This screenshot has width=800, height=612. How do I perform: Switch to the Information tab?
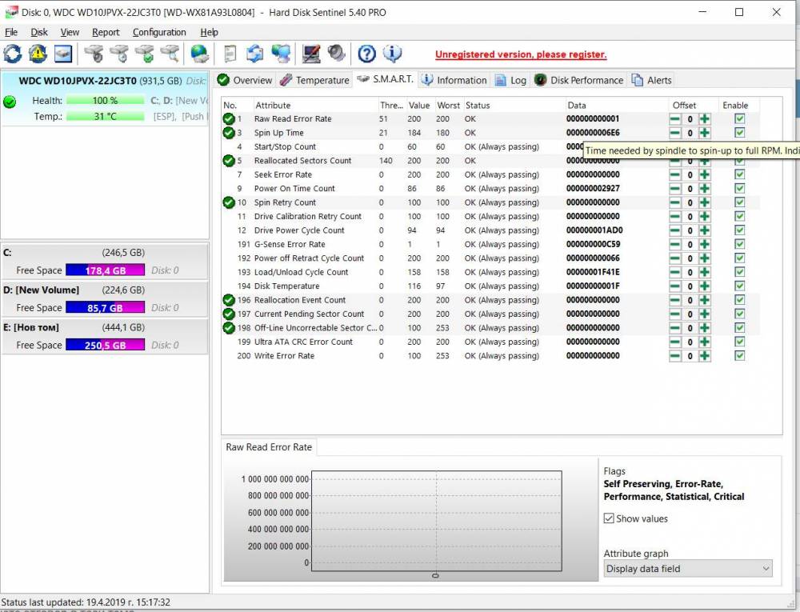point(454,80)
